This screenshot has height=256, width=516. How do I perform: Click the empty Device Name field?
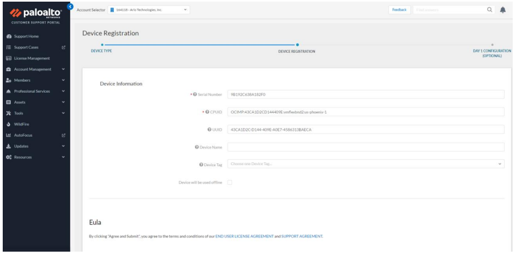click(x=366, y=147)
